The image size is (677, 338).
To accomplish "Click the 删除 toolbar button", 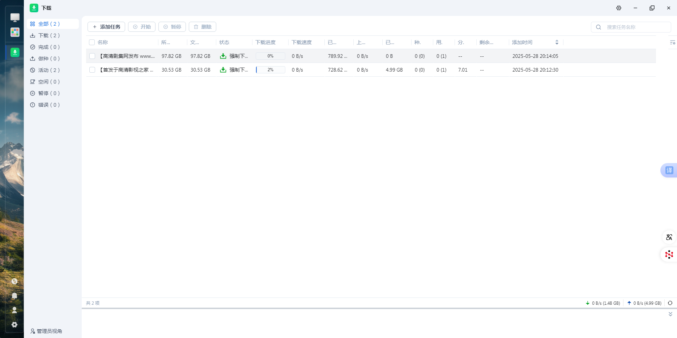I will click(x=203, y=27).
